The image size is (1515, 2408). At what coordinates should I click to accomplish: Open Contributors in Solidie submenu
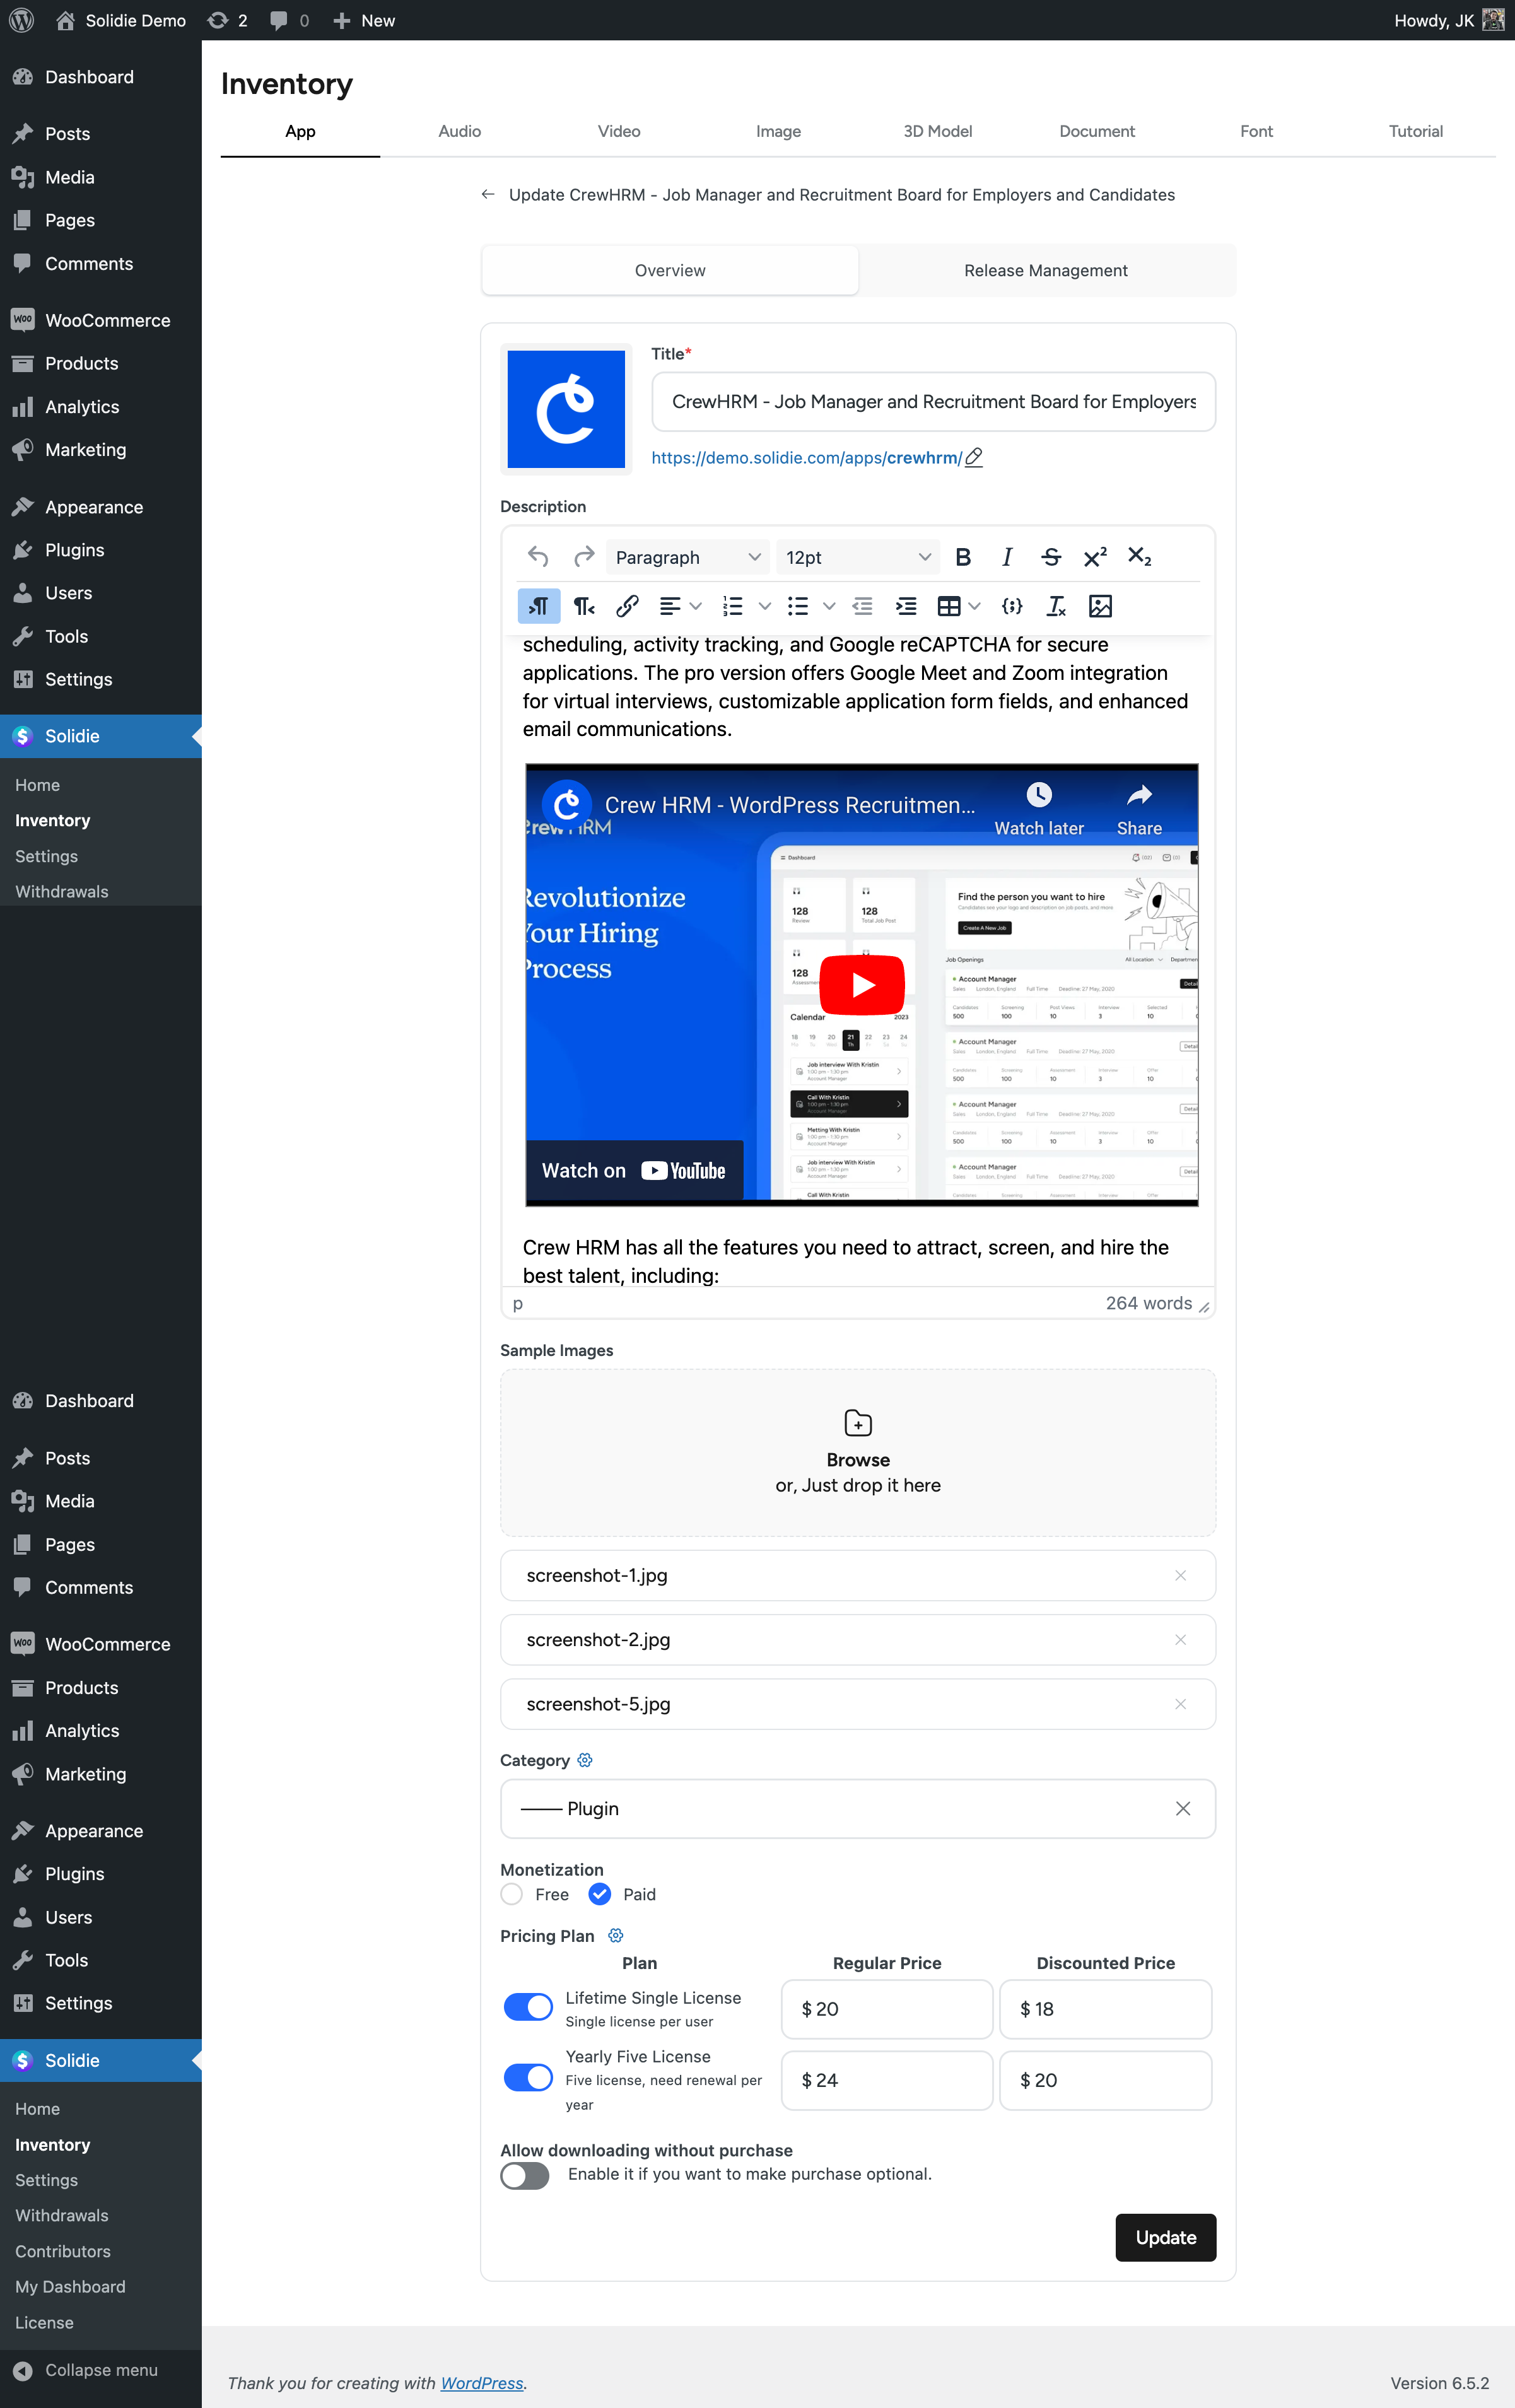[63, 2251]
